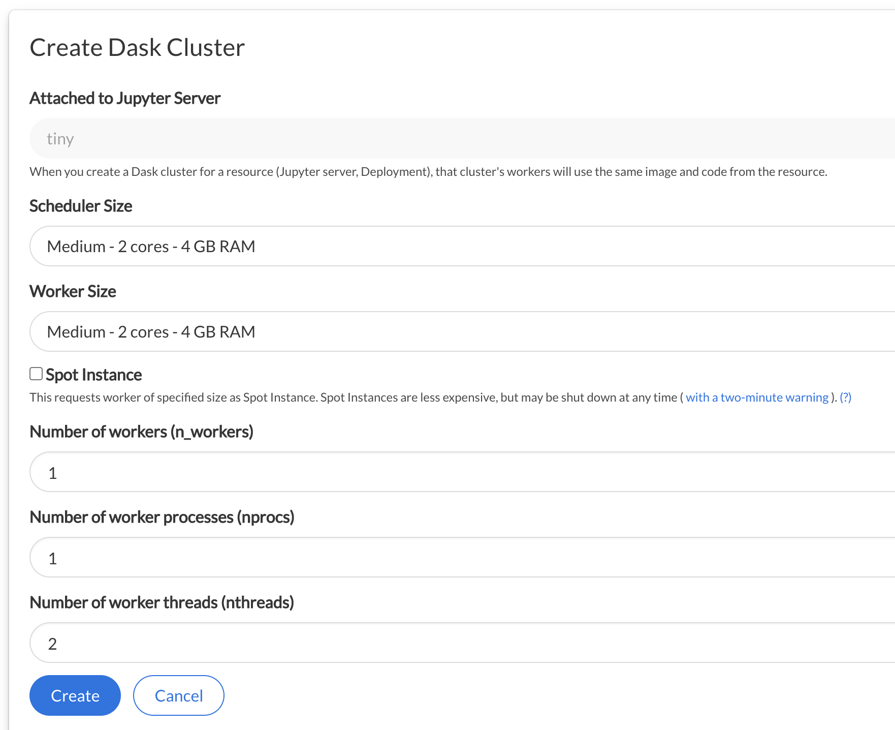
Task: Open the Scheduler Size dropdown
Action: tap(462, 246)
